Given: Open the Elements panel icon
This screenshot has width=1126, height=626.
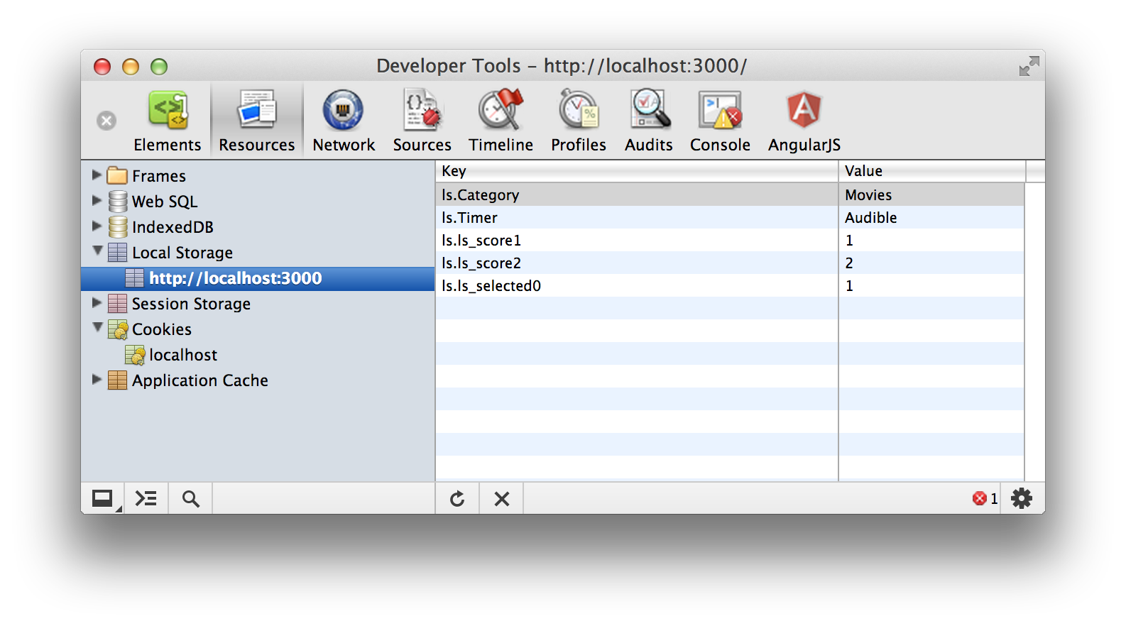Looking at the screenshot, I should pyautogui.click(x=168, y=111).
